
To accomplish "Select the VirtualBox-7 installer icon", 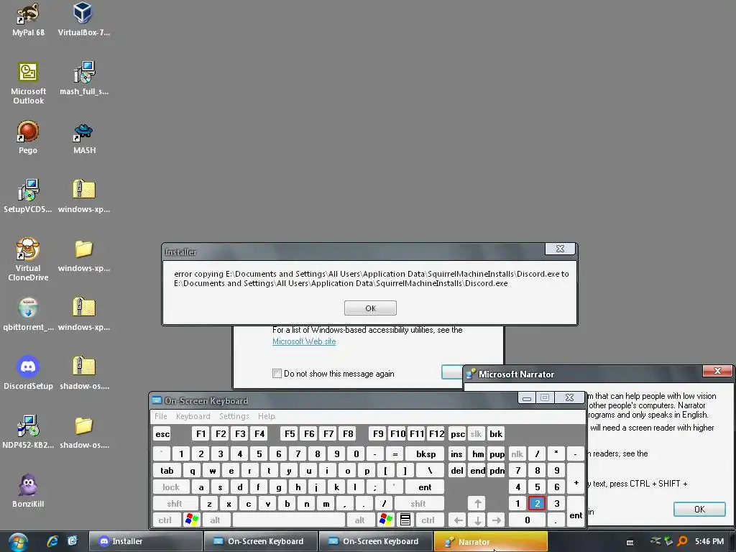I will [83, 19].
